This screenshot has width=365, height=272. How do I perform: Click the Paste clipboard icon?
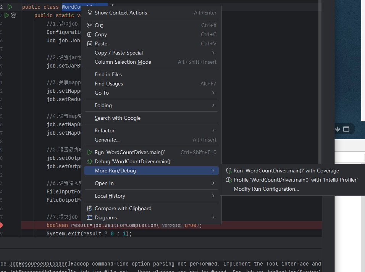(90, 43)
